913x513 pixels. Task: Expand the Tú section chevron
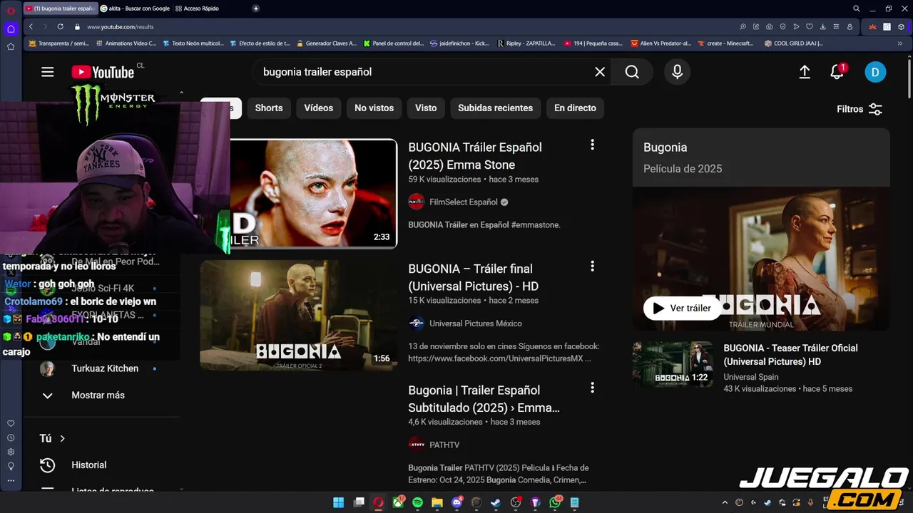pyautogui.click(x=62, y=439)
